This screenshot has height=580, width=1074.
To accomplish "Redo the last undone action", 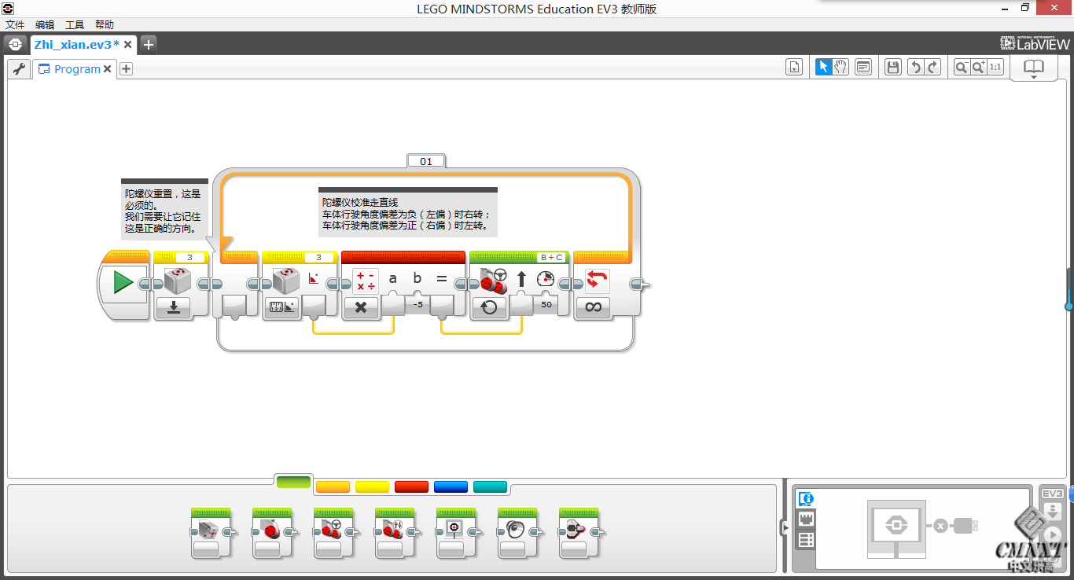I will coord(932,68).
